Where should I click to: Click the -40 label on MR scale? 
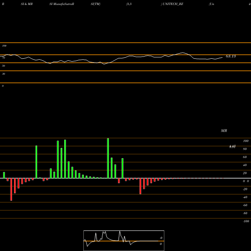(245, 197)
